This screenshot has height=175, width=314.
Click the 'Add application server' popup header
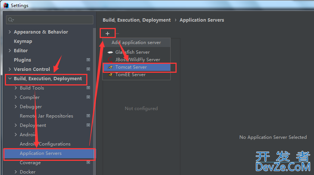(137, 43)
